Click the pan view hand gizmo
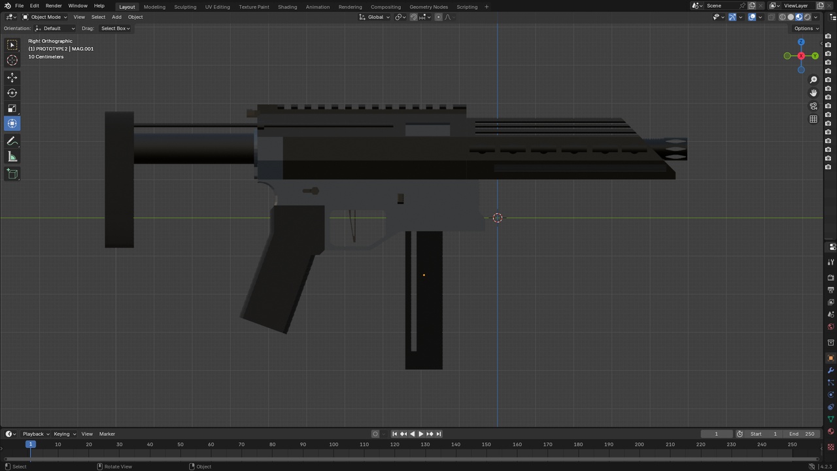This screenshot has width=837, height=471. [x=813, y=93]
